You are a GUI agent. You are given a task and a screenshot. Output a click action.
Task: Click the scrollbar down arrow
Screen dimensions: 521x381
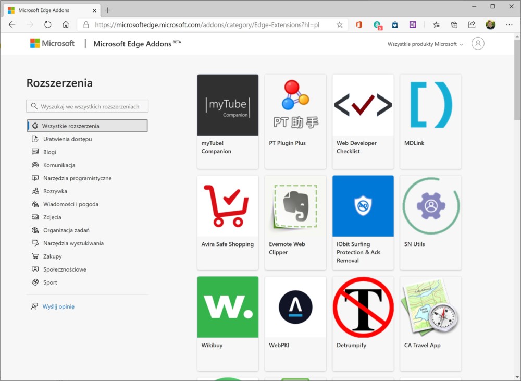pyautogui.click(x=517, y=377)
